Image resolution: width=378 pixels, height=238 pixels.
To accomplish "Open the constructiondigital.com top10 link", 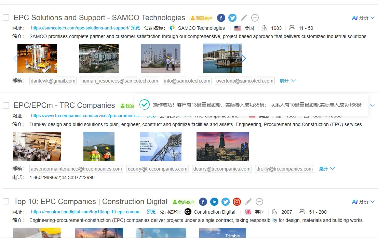I will tap(87, 212).
